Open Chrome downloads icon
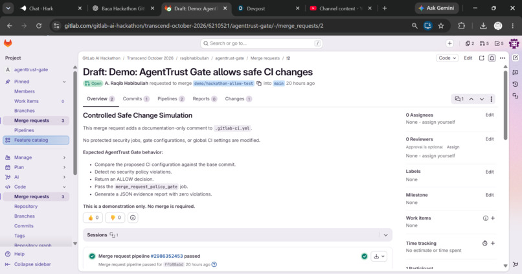 click(x=483, y=26)
